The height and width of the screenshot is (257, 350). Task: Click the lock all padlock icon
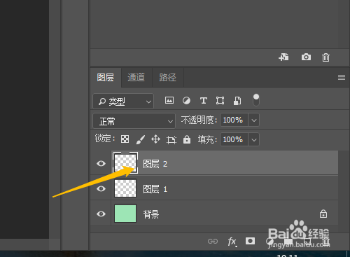[x=187, y=139]
